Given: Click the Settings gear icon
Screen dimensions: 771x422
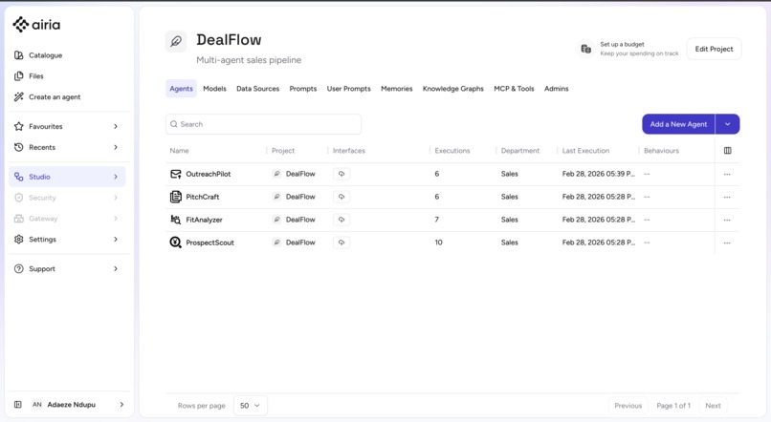Looking at the screenshot, I should [19, 239].
